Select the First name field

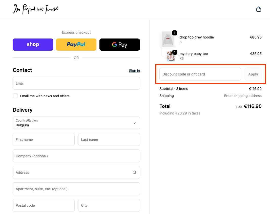coord(44,140)
